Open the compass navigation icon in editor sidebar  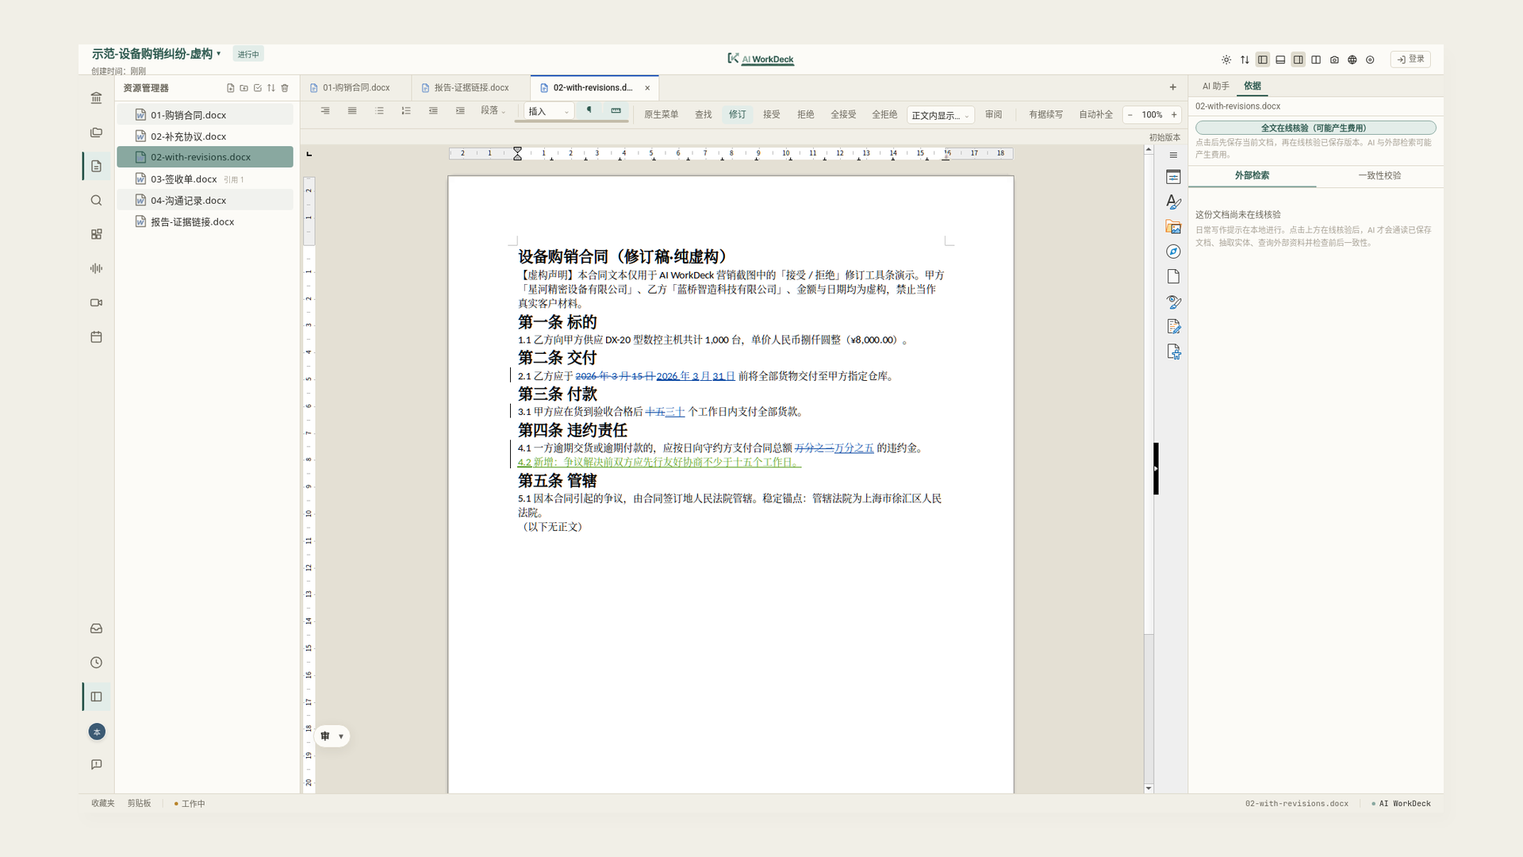pos(1173,252)
